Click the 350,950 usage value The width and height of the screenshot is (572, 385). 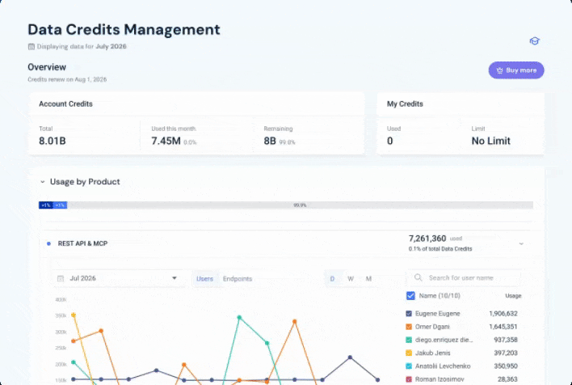coord(506,366)
